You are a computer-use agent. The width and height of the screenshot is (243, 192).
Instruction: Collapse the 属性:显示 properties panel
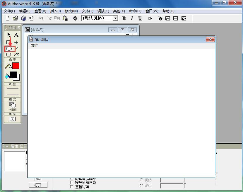[6, 146]
